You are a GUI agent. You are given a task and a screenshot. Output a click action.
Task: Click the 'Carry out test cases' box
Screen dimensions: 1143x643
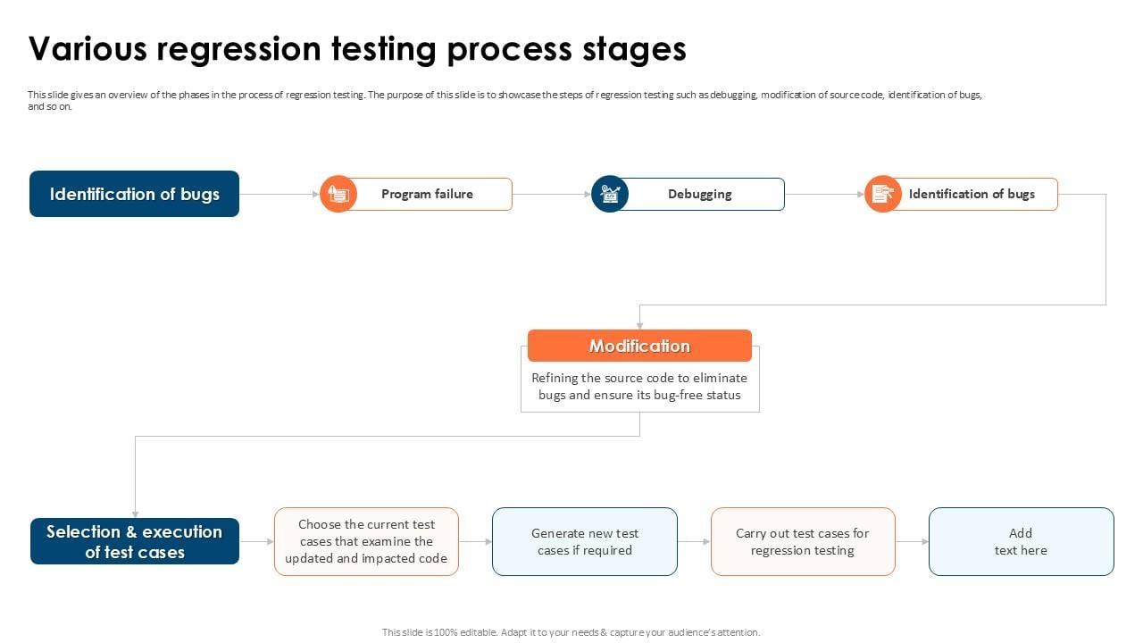click(802, 541)
